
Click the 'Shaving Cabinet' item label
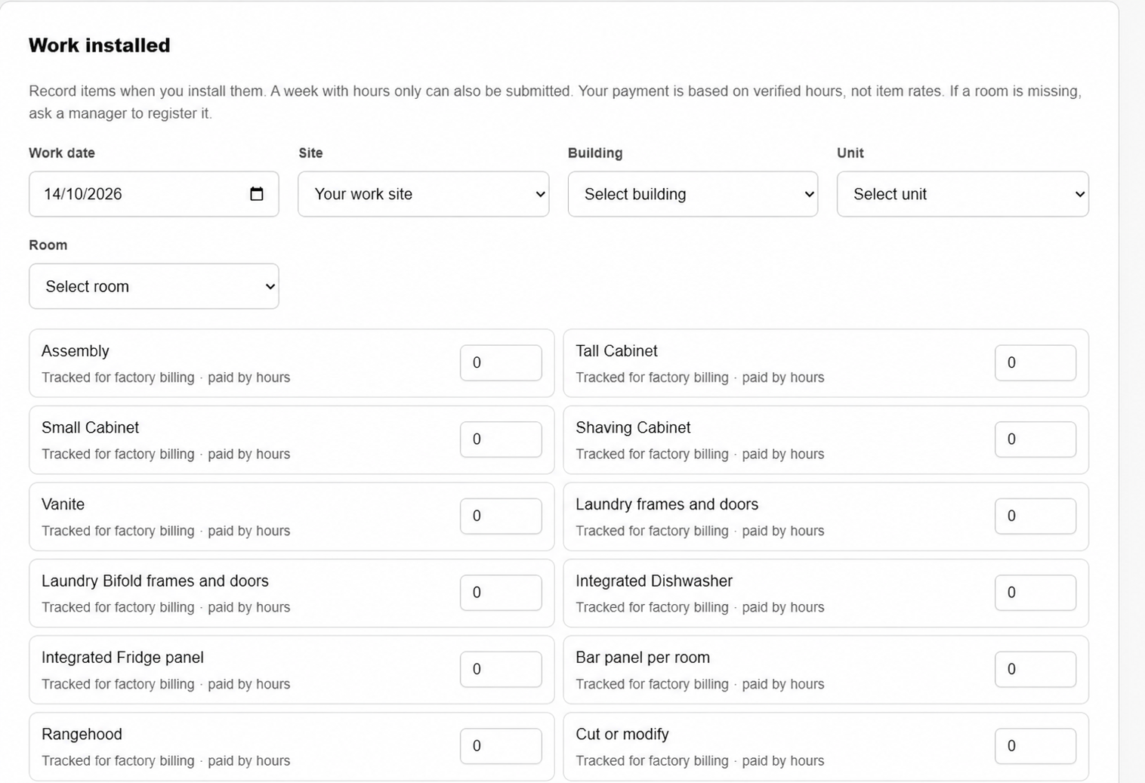633,427
